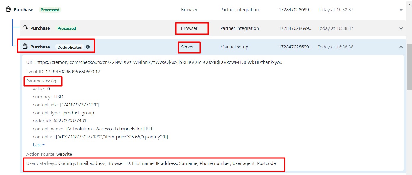412x175 pixels.
Task: Click Partner integration on the nested Browser row
Action: click(239, 28)
